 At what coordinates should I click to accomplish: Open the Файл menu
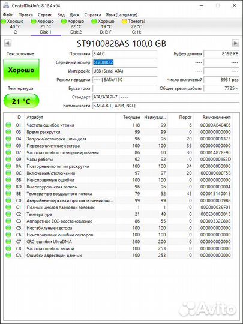click(8, 15)
